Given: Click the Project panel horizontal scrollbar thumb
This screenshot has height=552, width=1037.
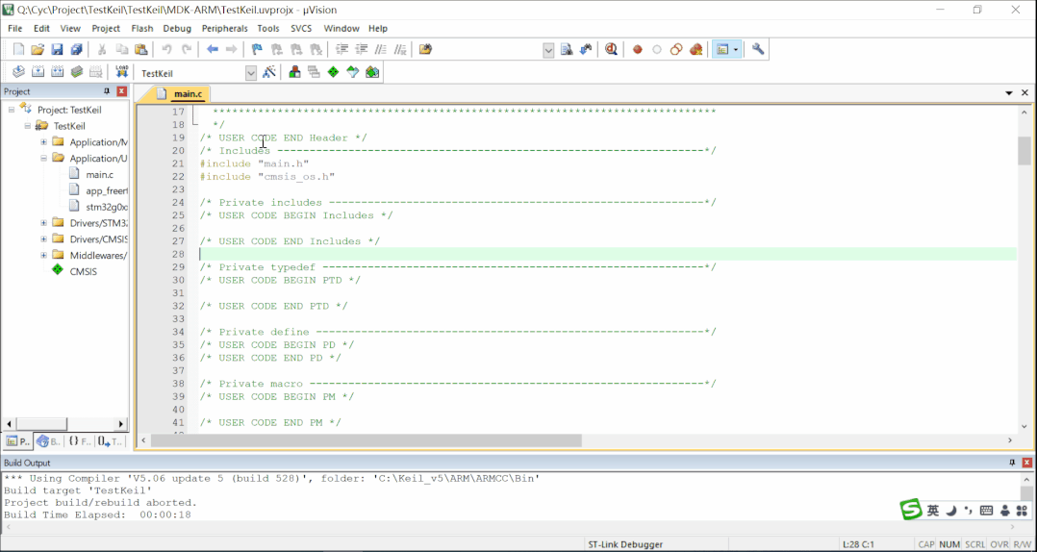Looking at the screenshot, I should click(41, 424).
